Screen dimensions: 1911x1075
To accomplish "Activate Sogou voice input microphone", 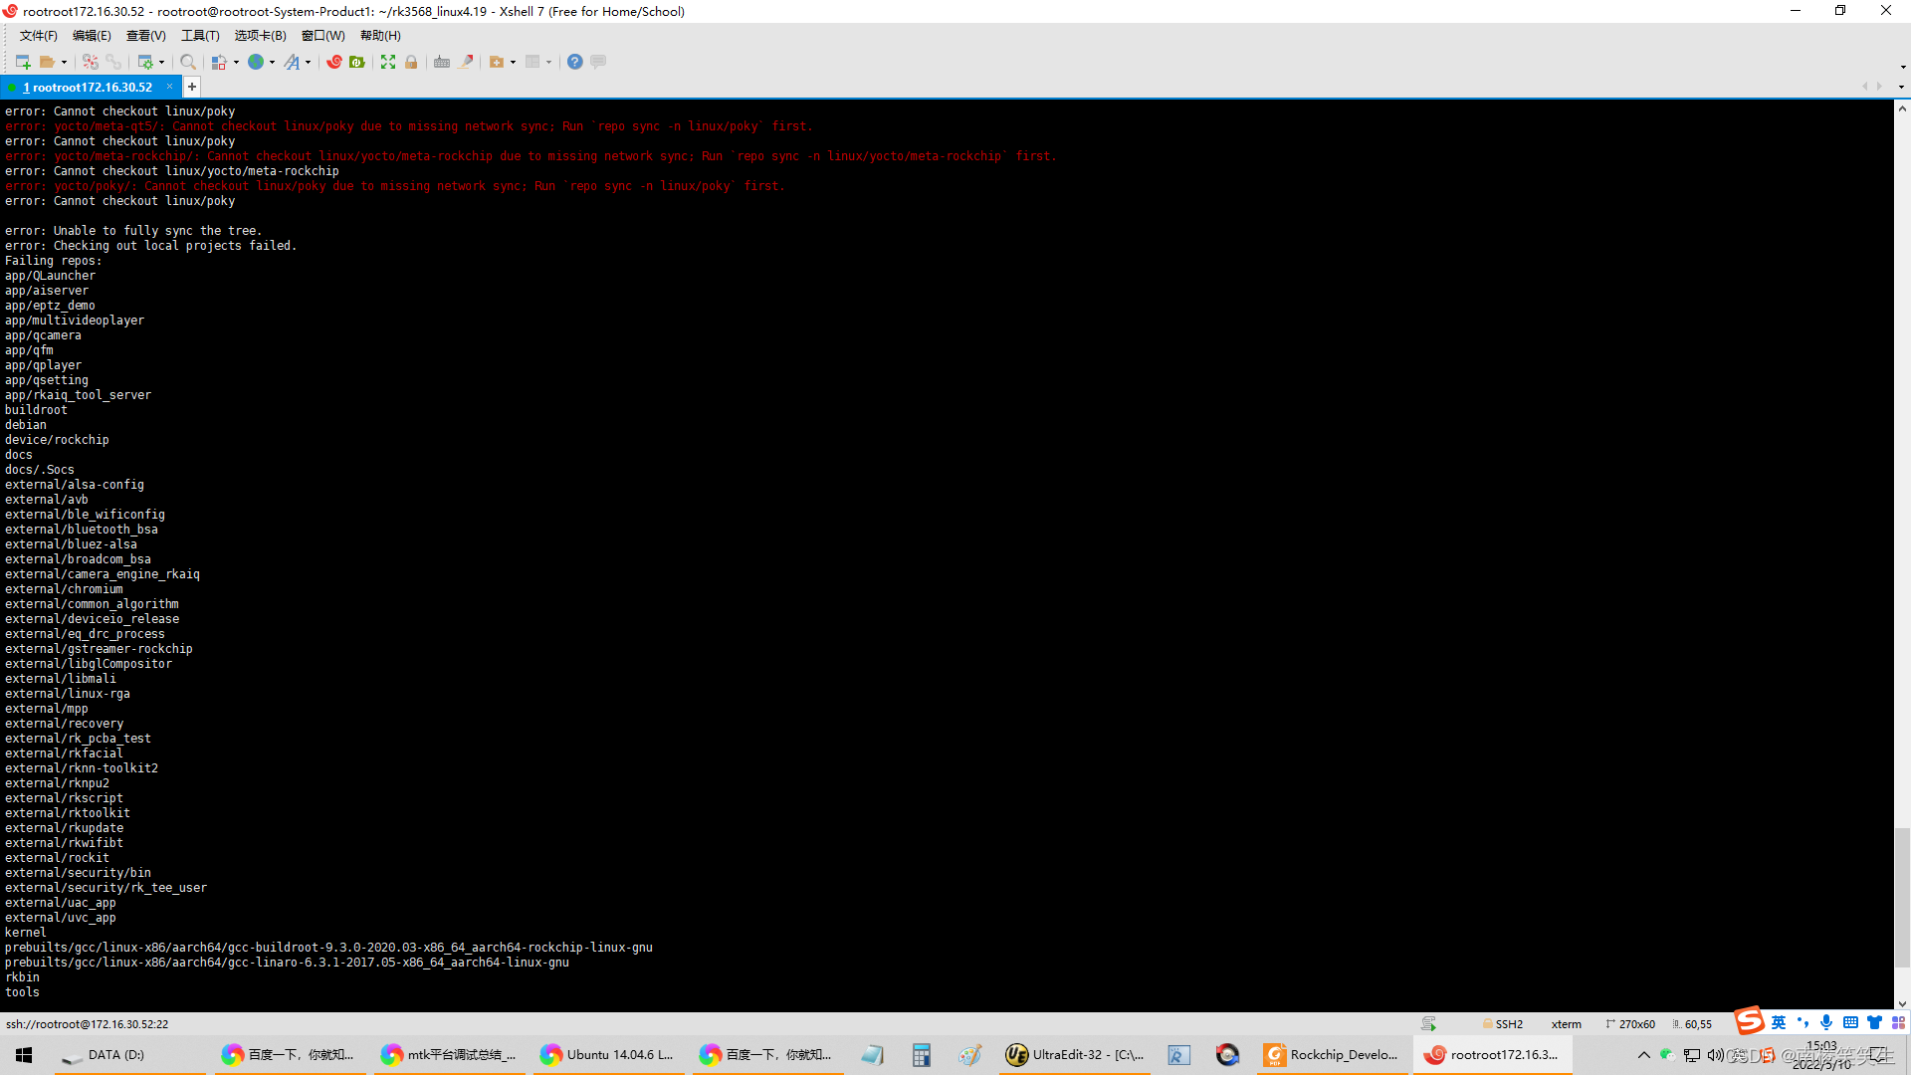I will (x=1826, y=1022).
